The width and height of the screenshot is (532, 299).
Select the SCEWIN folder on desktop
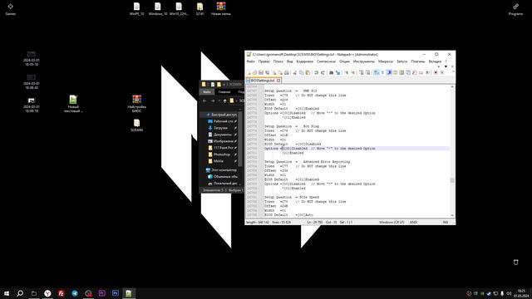tap(136, 125)
